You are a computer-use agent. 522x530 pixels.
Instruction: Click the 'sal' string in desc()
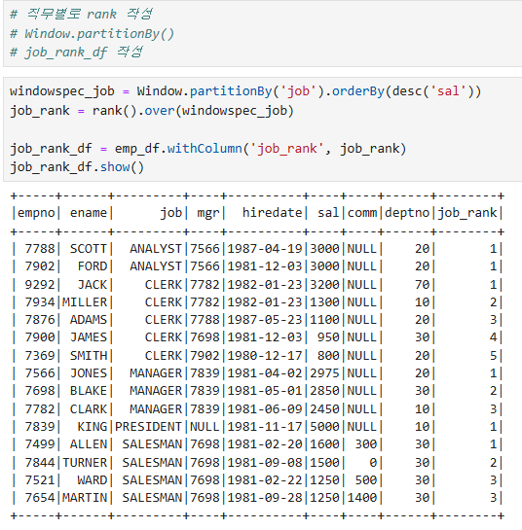pos(448,90)
